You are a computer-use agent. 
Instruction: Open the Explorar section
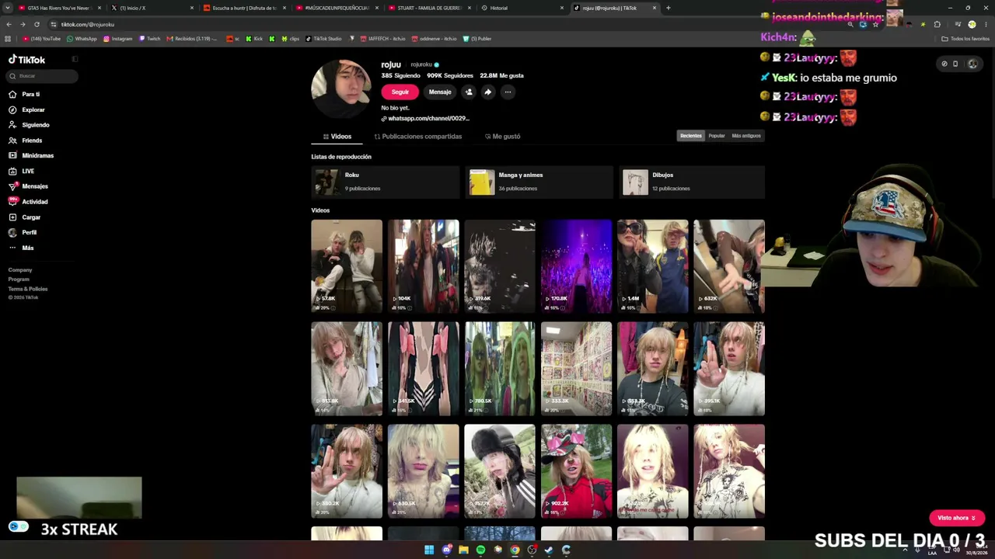tap(26, 109)
